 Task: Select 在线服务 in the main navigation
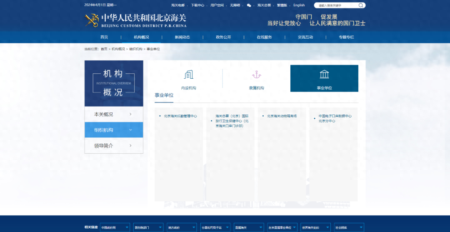(264, 37)
